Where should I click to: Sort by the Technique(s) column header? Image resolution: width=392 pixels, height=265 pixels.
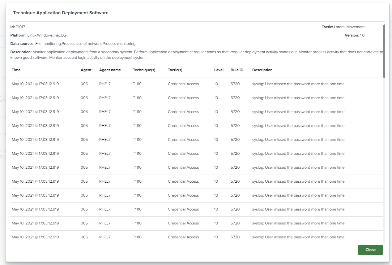coord(144,70)
